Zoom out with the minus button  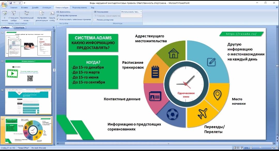point(251,148)
